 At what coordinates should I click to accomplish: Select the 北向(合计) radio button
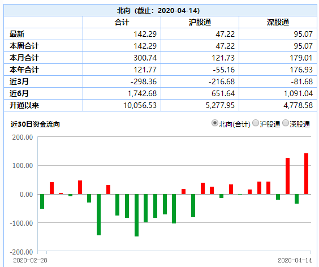214,123
